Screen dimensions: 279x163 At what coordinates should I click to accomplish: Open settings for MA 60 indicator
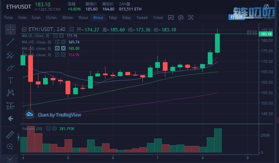[x=57, y=55]
